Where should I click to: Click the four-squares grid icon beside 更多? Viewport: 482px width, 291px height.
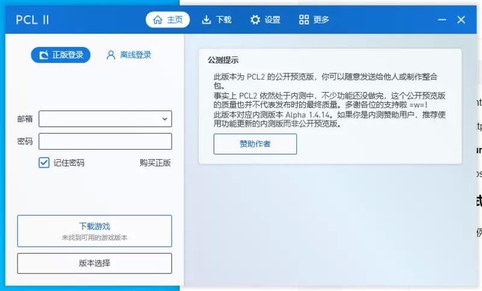tap(304, 20)
